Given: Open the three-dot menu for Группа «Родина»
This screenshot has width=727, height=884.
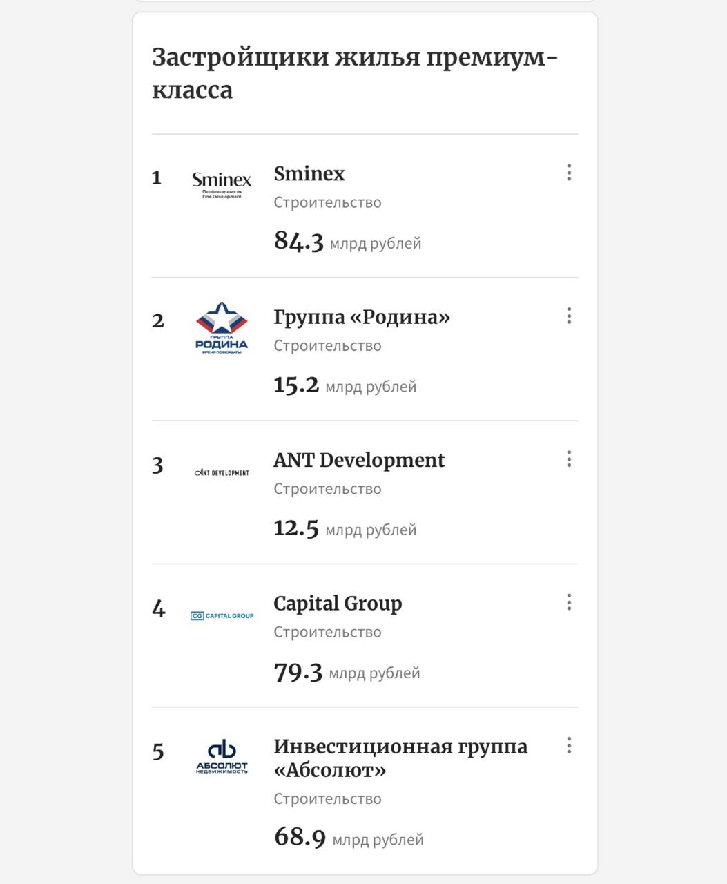Looking at the screenshot, I should pos(569,316).
